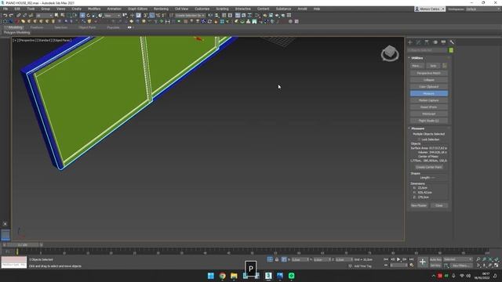Viewport: 502px width, 282px height.
Task: Open Time Configuration icon near frame field
Action: pyautogui.click(x=412, y=265)
